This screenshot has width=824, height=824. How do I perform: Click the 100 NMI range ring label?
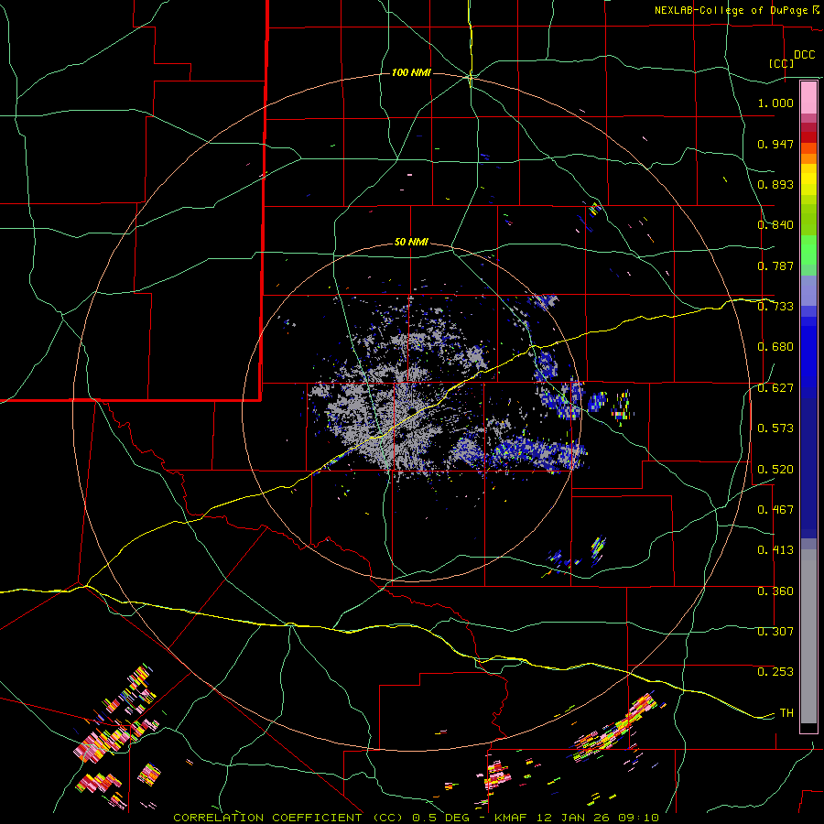click(x=411, y=72)
